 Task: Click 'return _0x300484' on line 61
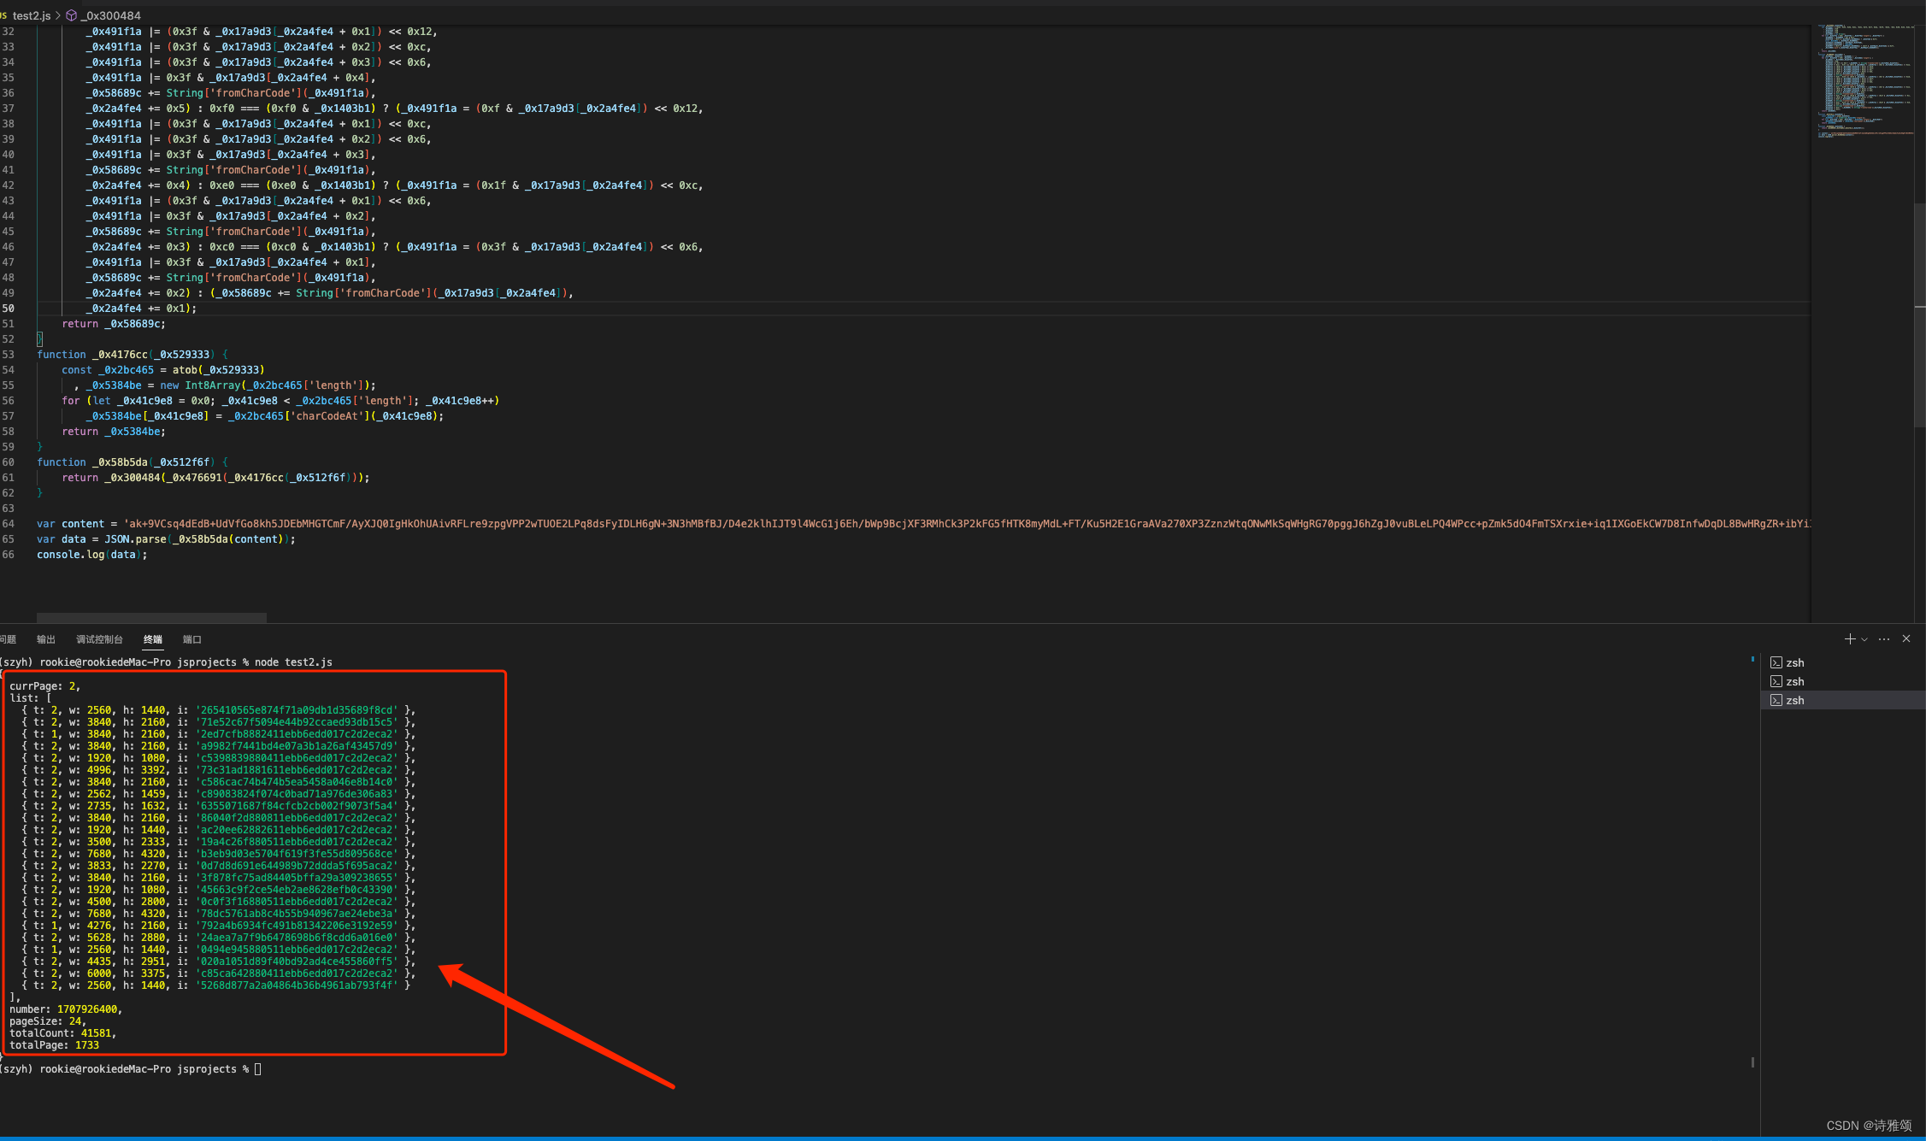click(x=111, y=478)
